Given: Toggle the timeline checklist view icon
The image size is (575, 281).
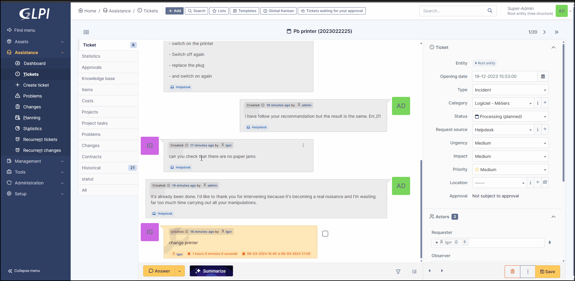Looking at the screenshot, I should 414,272.
